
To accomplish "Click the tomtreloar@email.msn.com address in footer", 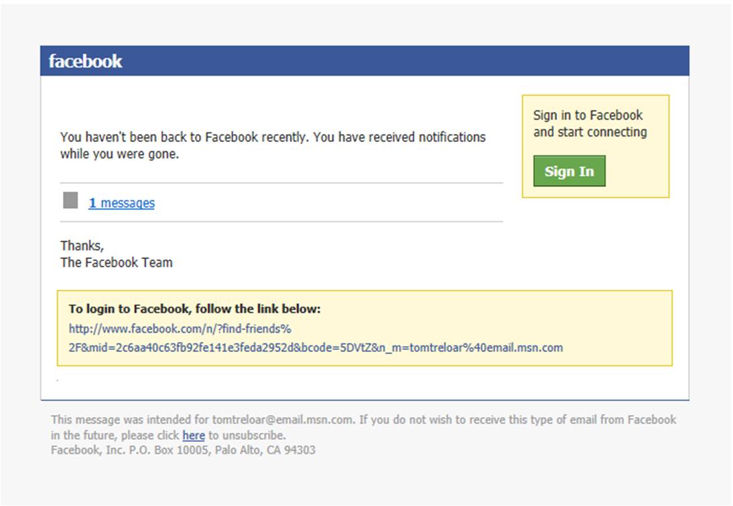I will 283,420.
